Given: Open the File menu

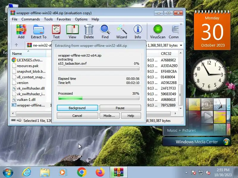Looking at the screenshot, I should coord(15,19).
